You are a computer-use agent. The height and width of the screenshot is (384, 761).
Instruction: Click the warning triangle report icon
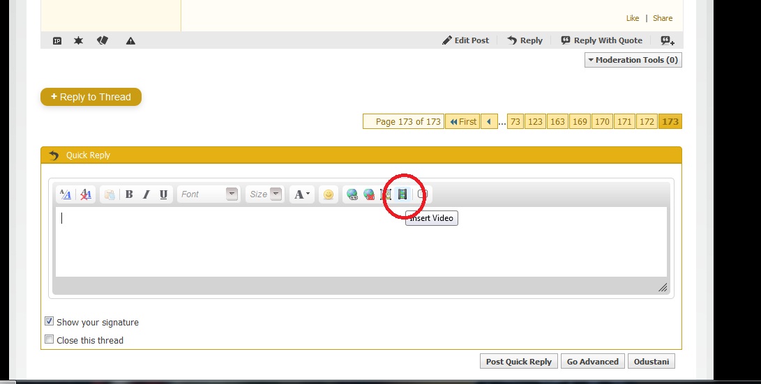130,41
